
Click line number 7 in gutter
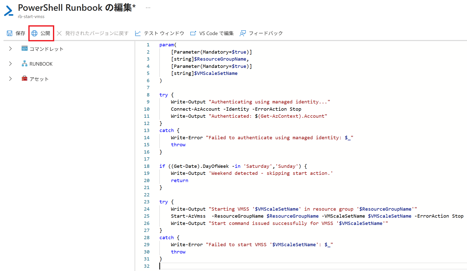point(148,88)
